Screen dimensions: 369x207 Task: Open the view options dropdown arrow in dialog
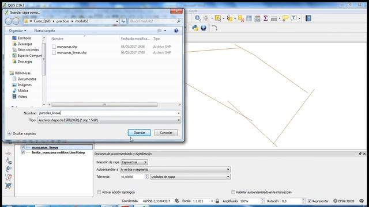coord(165,30)
